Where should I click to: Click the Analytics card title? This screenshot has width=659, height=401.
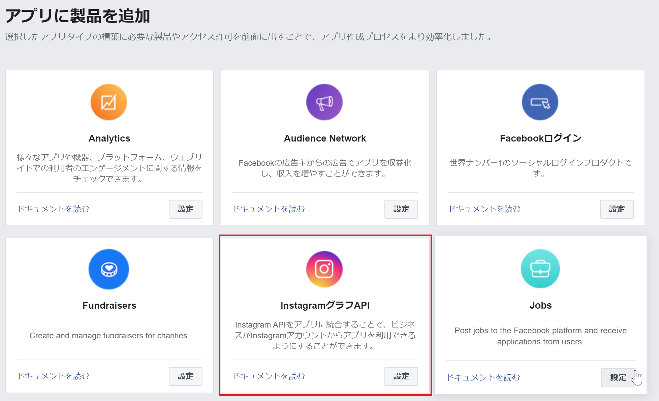[109, 138]
